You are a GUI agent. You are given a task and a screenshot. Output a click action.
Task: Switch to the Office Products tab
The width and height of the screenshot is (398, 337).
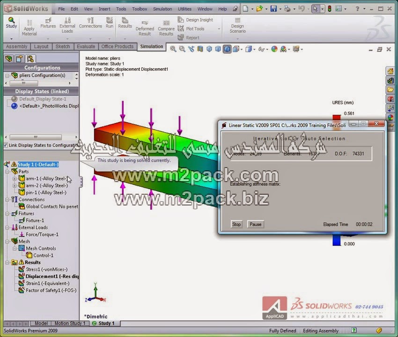(117, 46)
